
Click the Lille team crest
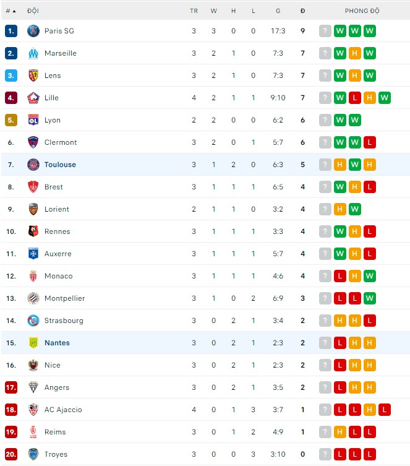(x=33, y=98)
